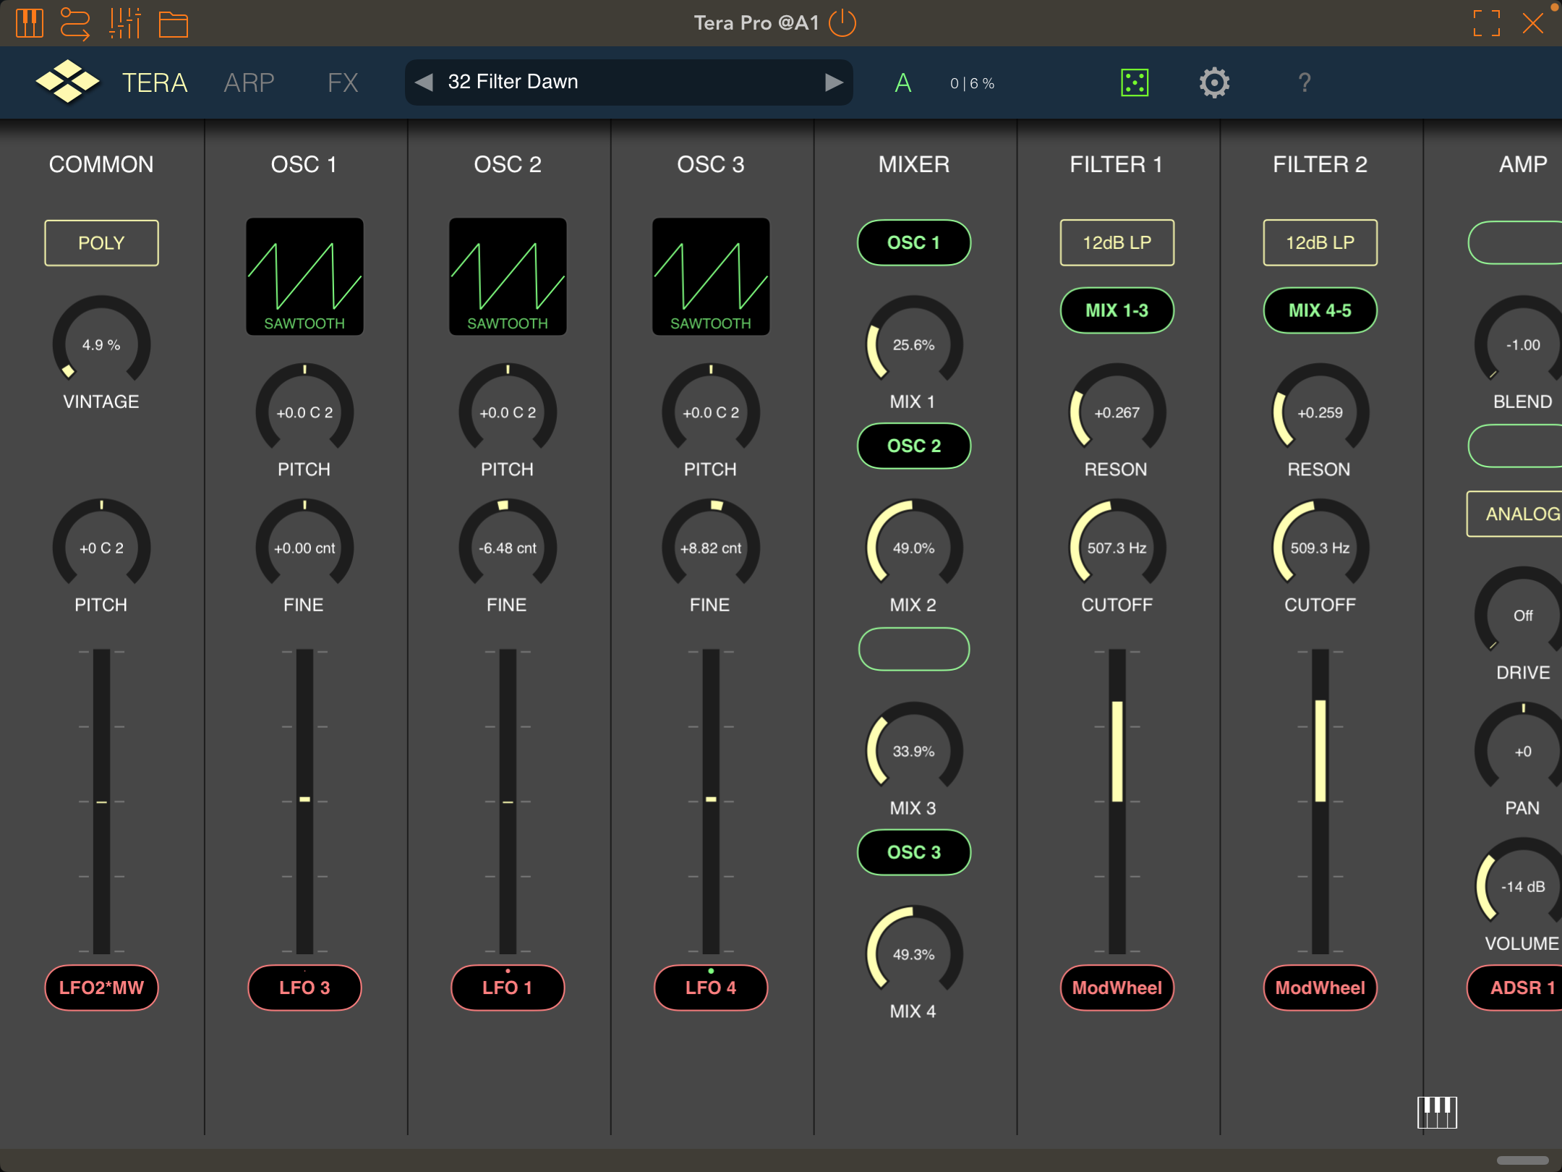Select the A patch slot

pyautogui.click(x=903, y=83)
